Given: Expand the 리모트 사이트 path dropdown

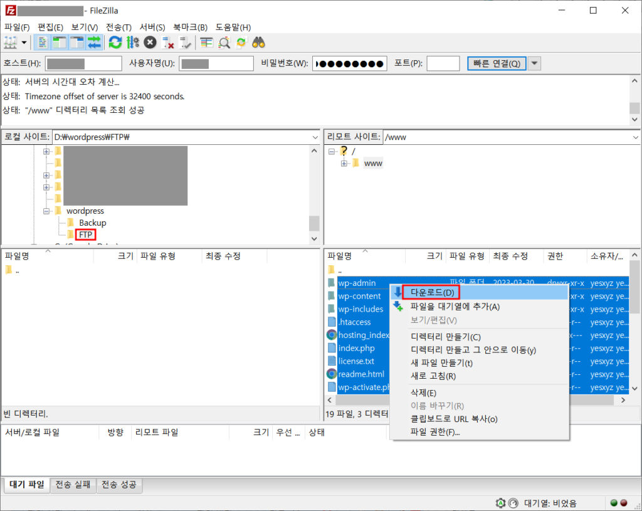Looking at the screenshot, I should tap(635, 137).
